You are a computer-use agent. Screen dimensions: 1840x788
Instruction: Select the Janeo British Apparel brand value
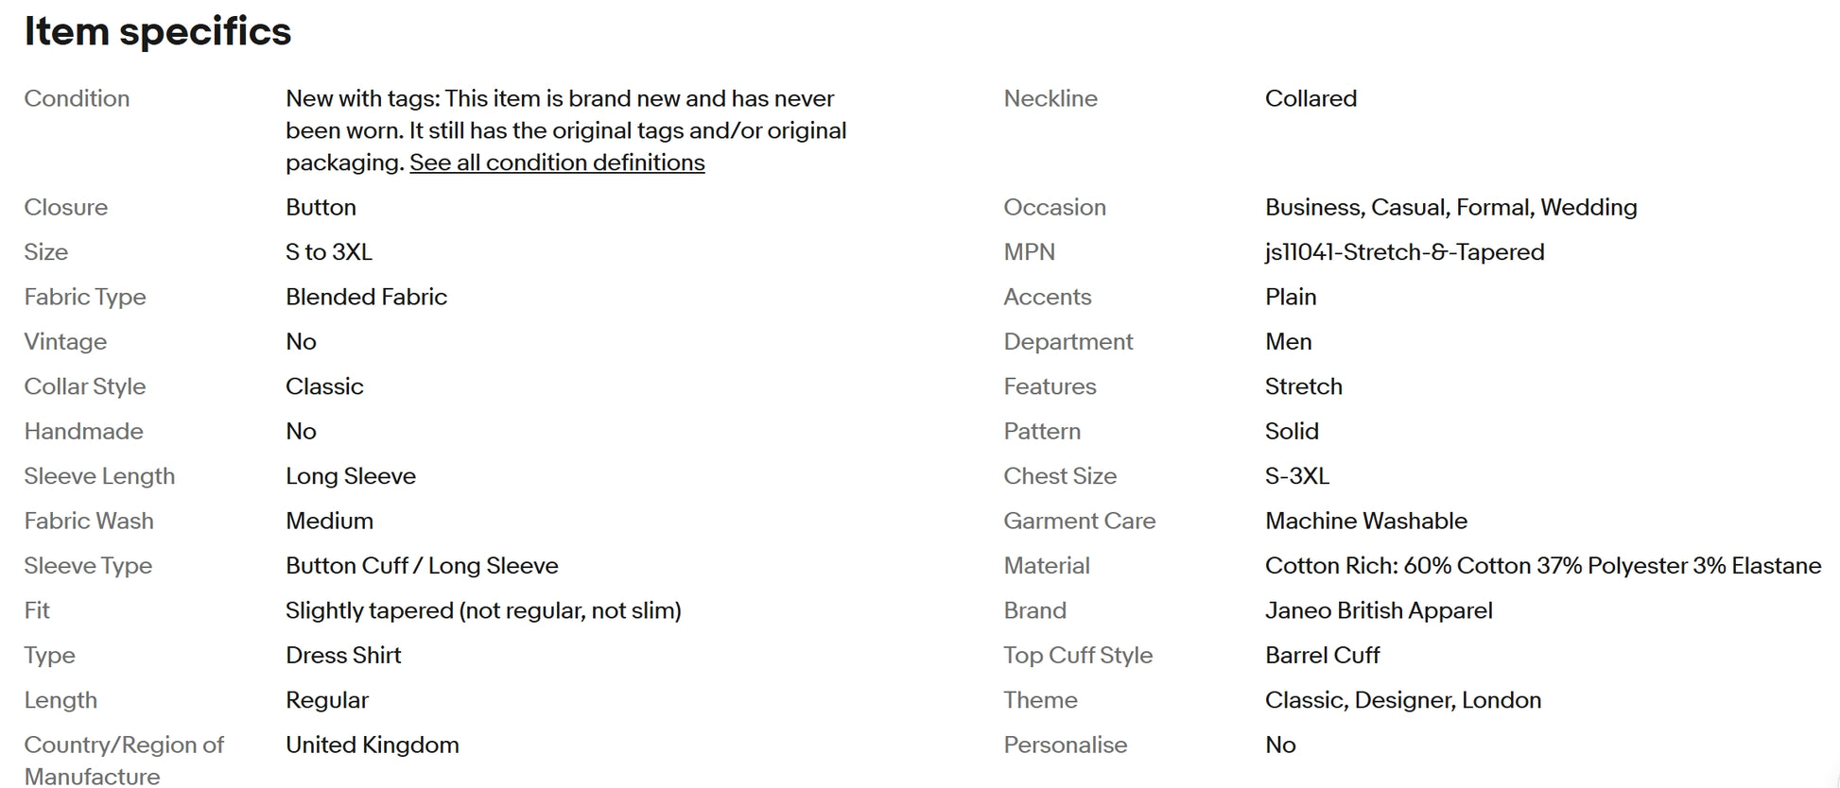pyautogui.click(x=1378, y=610)
